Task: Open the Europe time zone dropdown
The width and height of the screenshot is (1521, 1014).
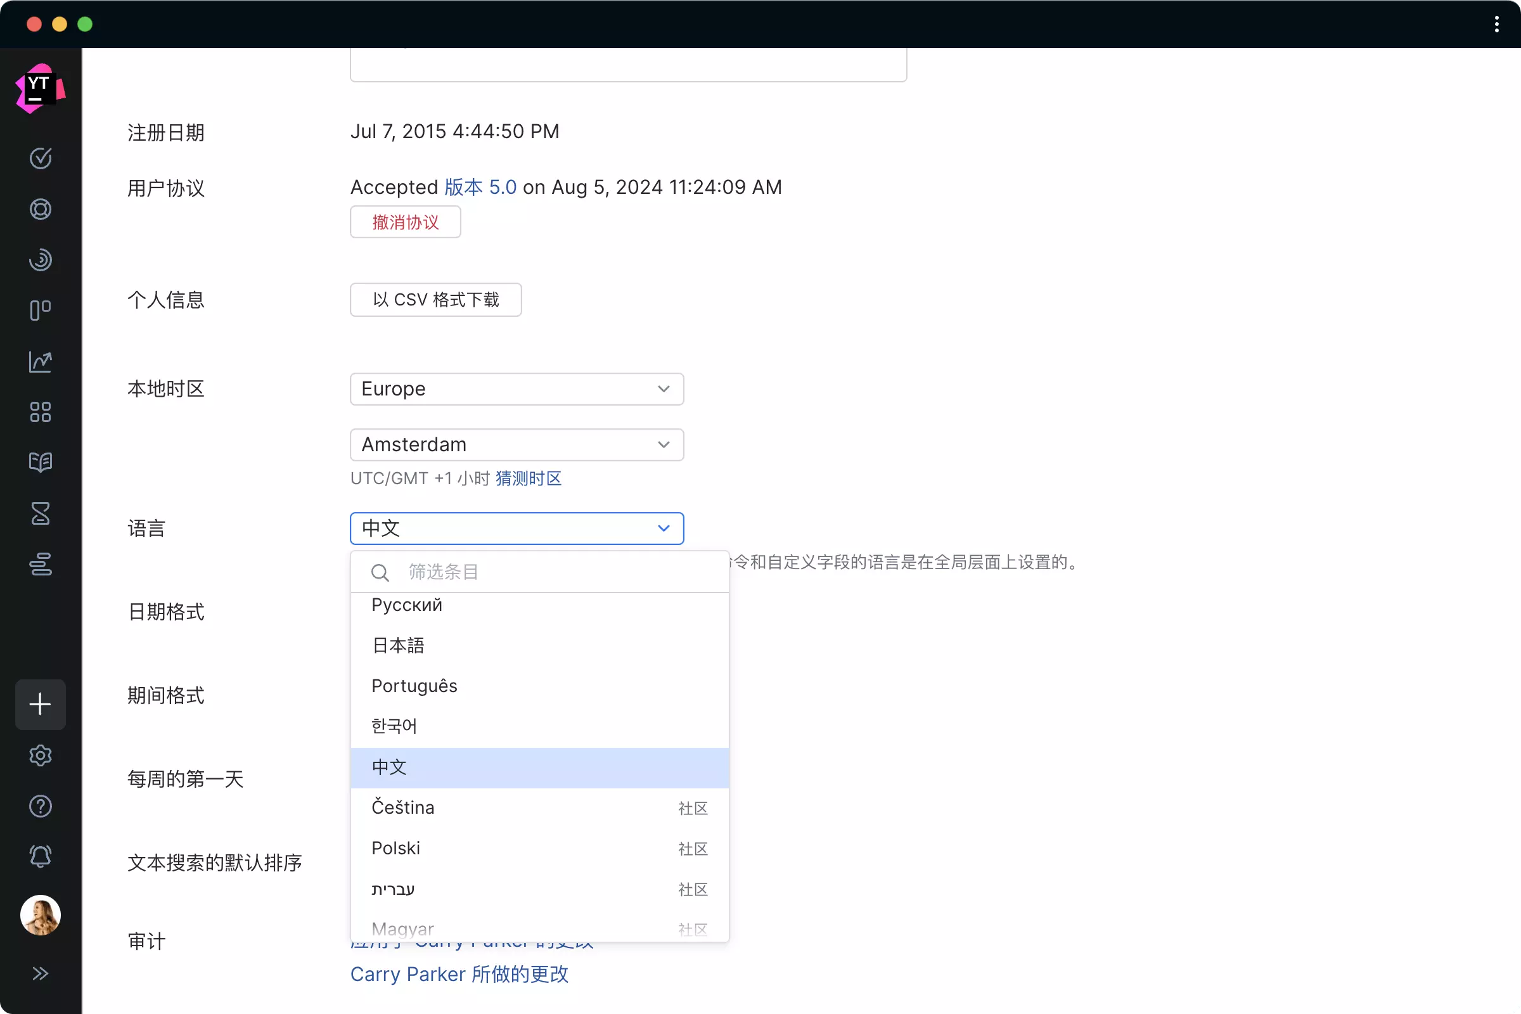Action: tap(516, 388)
